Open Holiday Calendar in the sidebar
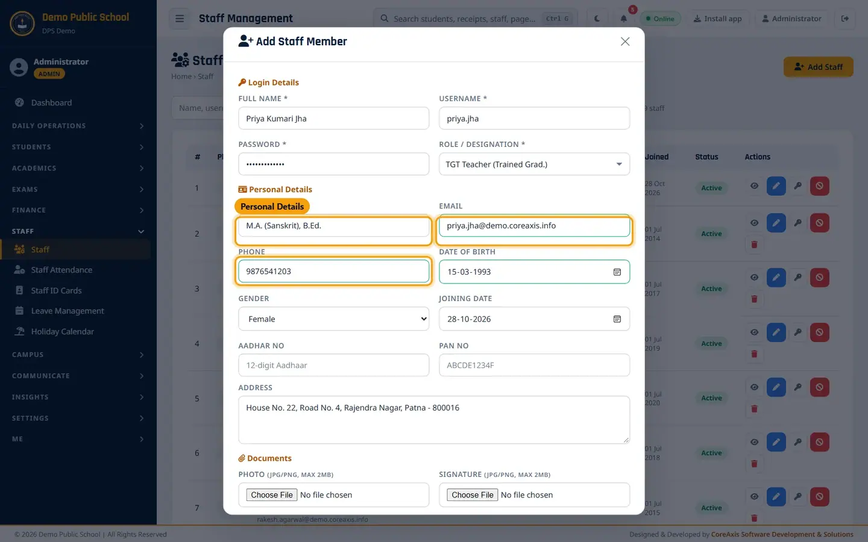Image resolution: width=868 pixels, height=542 pixels. (75, 331)
